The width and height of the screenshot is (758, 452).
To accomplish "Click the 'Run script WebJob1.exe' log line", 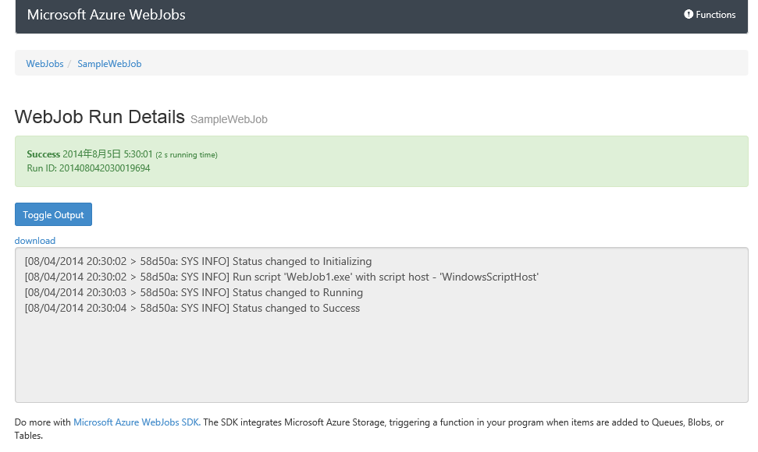I will tap(282, 277).
